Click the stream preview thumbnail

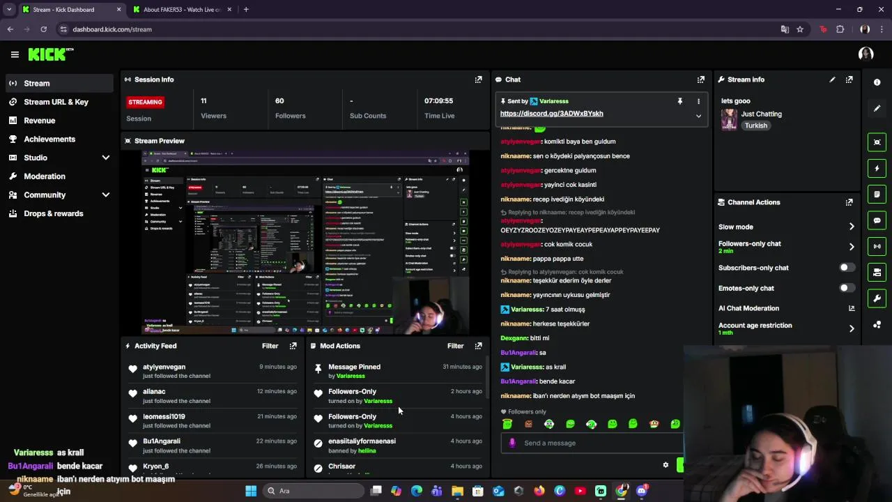click(305, 242)
